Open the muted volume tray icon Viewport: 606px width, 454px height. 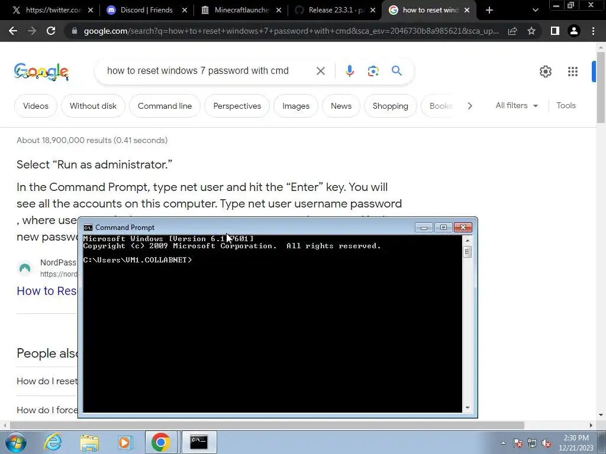[x=546, y=443]
